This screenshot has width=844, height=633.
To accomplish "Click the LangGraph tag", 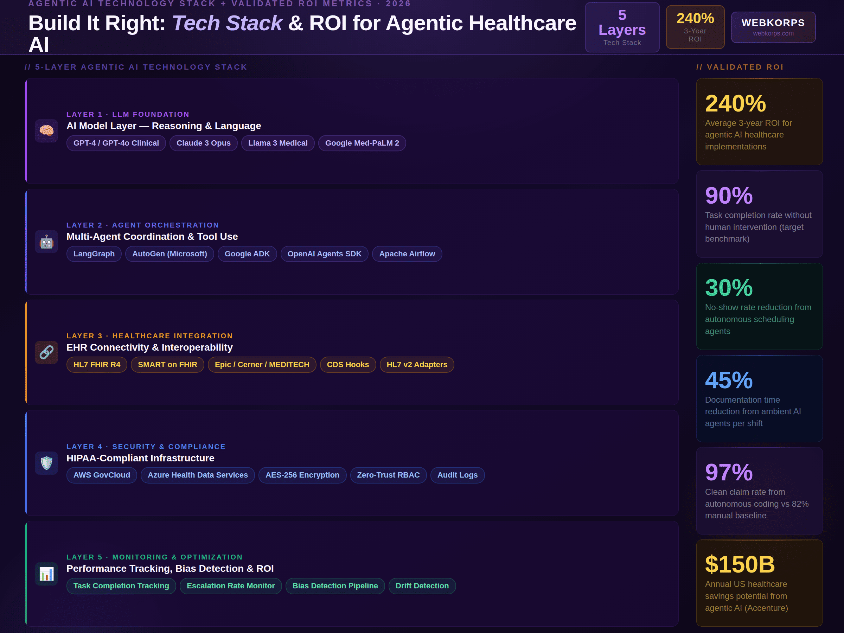I will click(94, 253).
